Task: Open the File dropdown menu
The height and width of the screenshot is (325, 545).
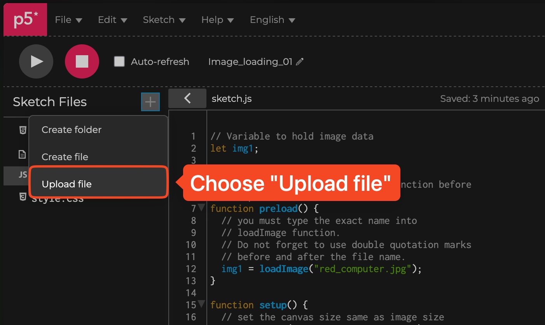Action: click(68, 20)
